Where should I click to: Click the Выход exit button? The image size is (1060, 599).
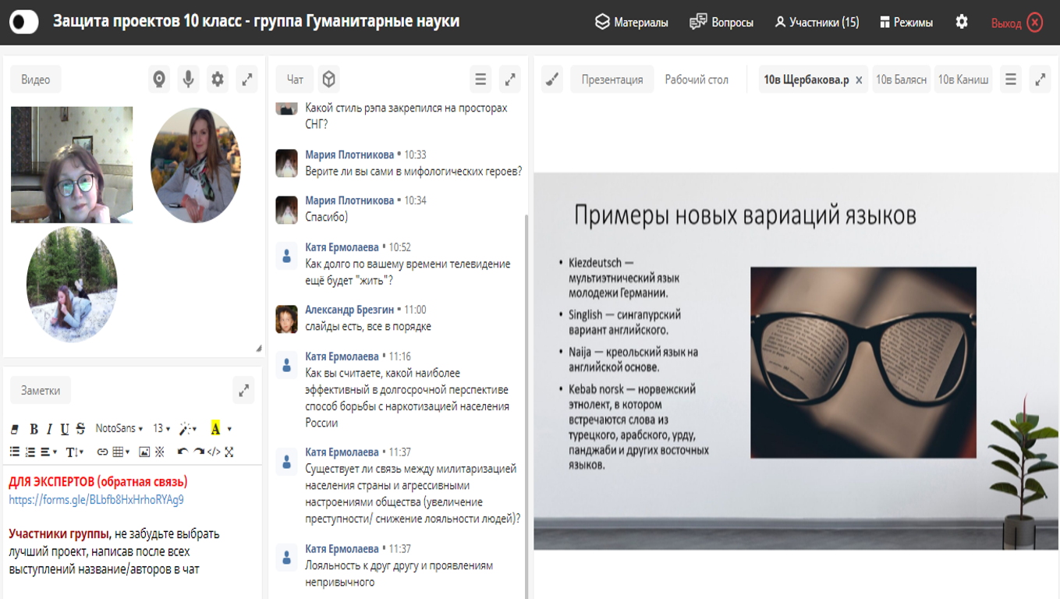[1016, 23]
